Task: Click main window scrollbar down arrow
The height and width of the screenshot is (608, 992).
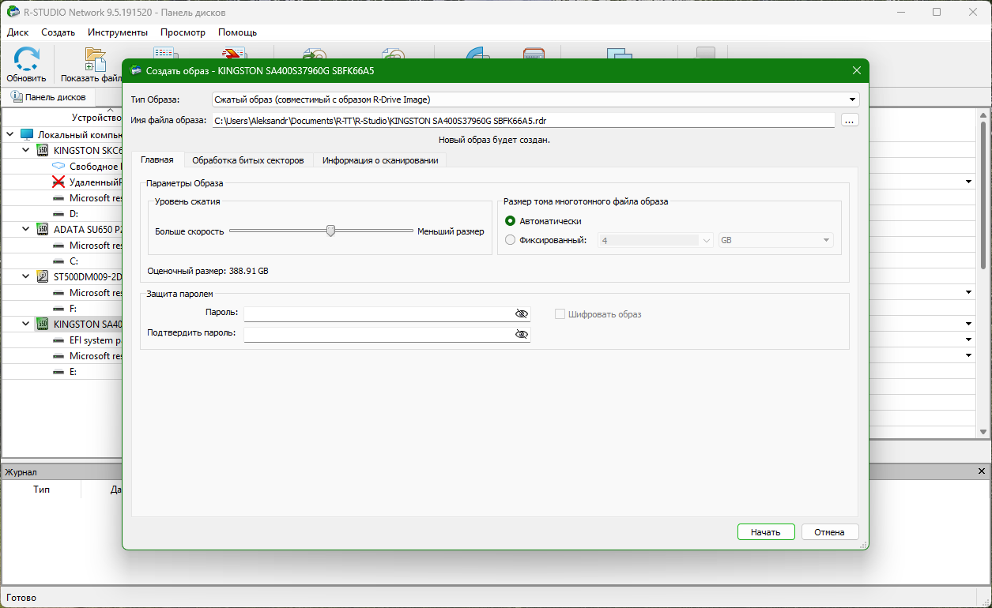Action: 983,432
